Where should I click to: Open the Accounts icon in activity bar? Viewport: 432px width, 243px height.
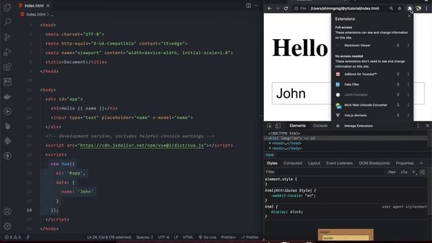[x=7, y=211]
